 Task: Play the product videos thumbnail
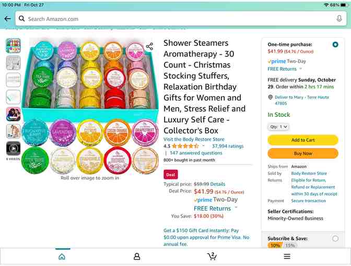pyautogui.click(x=13, y=149)
